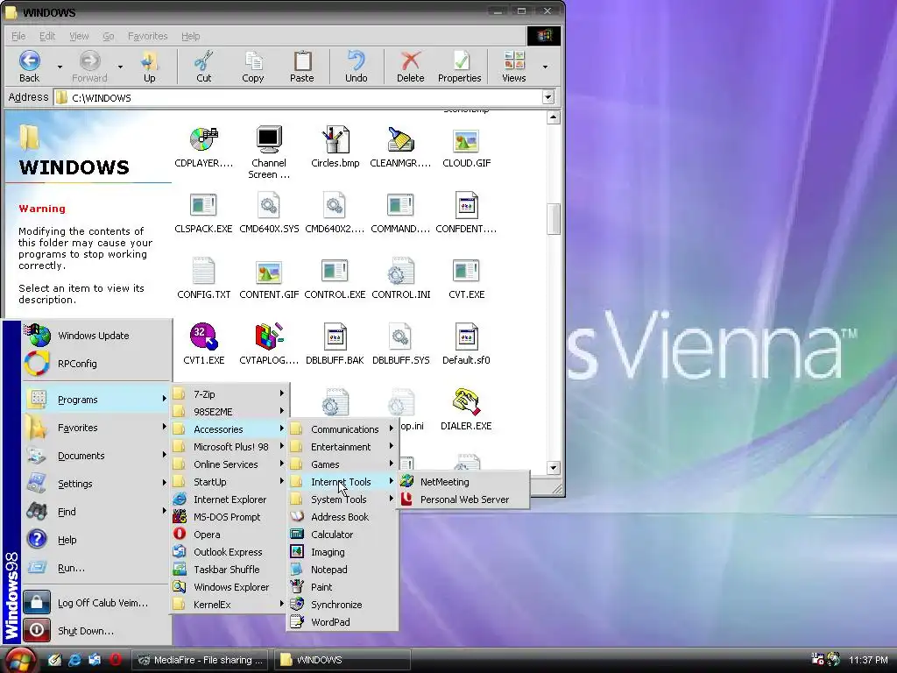Open the Edit menu
The height and width of the screenshot is (673, 897).
[47, 36]
